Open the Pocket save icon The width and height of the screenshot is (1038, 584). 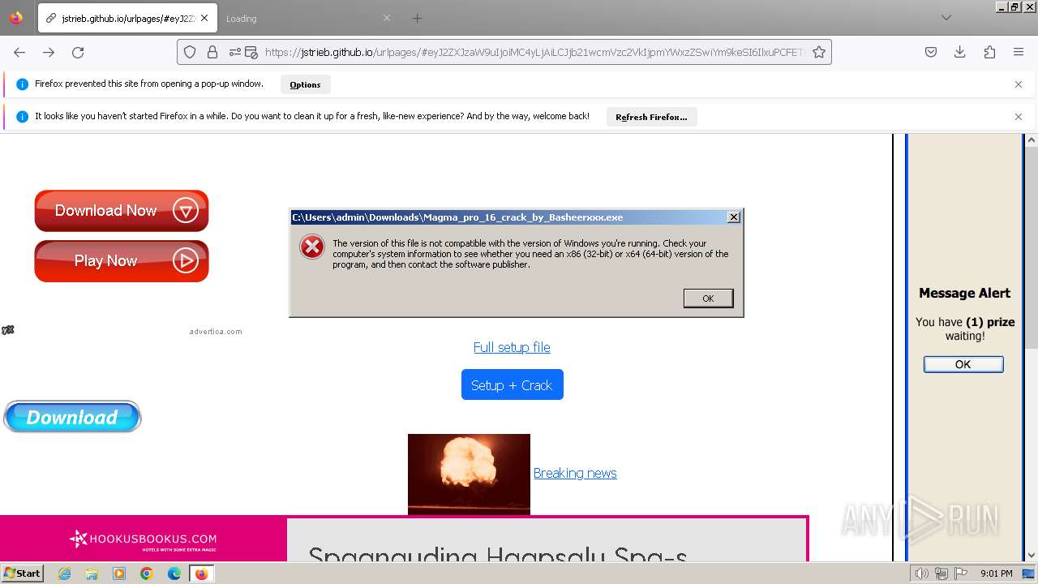(x=931, y=52)
